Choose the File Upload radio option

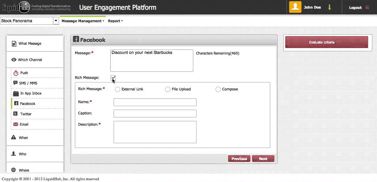[x=168, y=89]
